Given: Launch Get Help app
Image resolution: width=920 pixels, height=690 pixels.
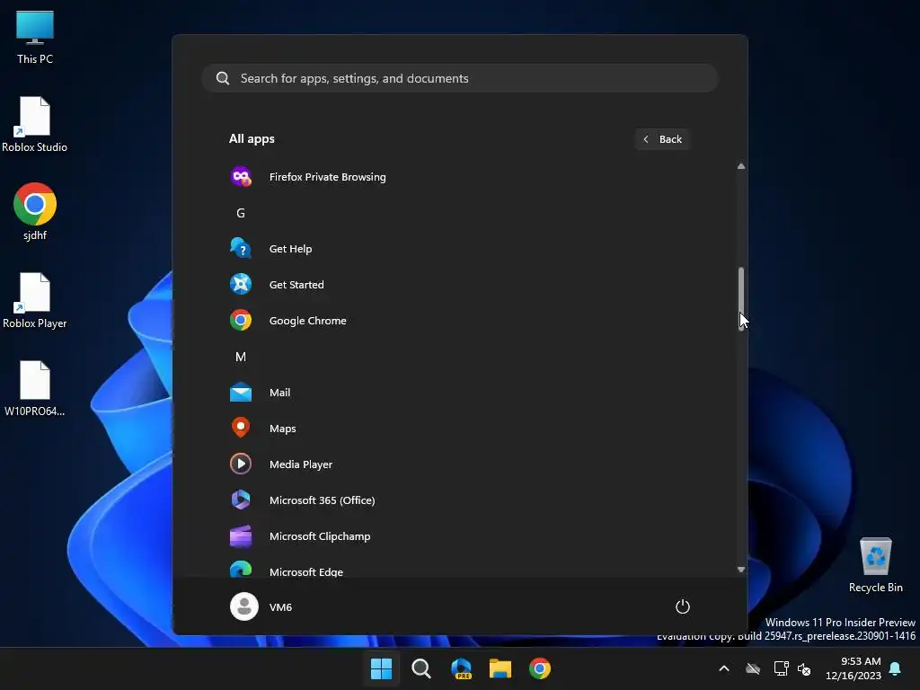Looking at the screenshot, I should (459, 249).
